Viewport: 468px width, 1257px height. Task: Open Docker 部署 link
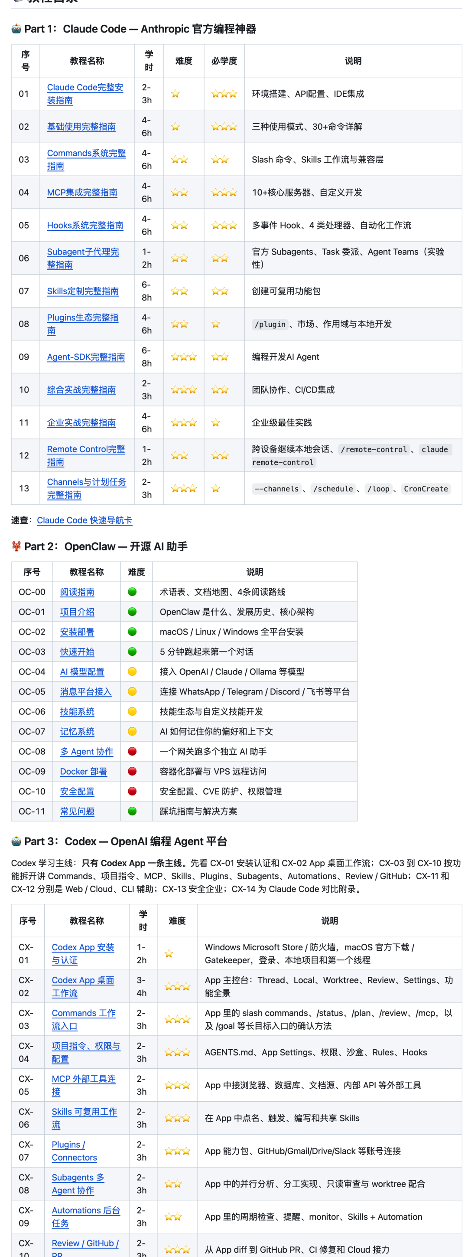[x=83, y=772]
